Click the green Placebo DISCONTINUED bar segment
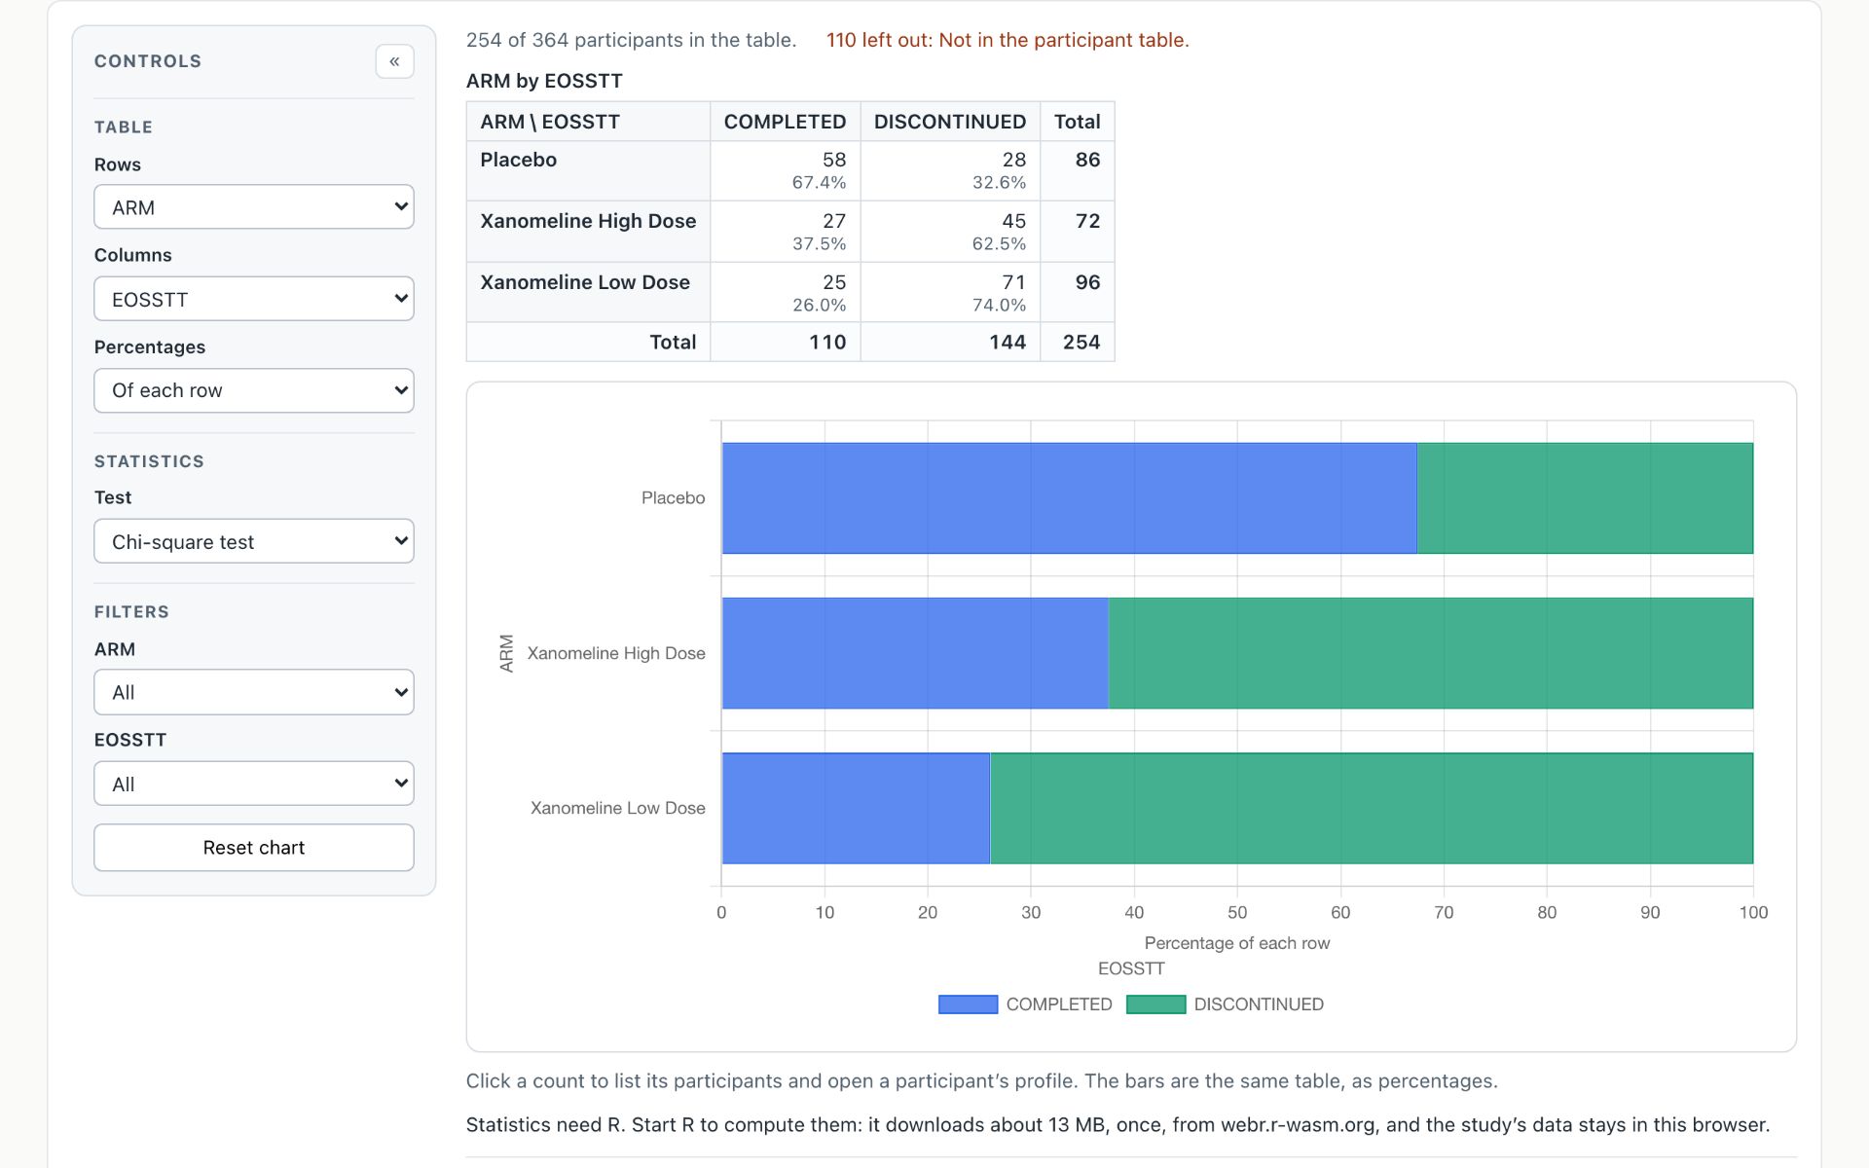Screen dimensions: 1869x1168 [1585, 498]
